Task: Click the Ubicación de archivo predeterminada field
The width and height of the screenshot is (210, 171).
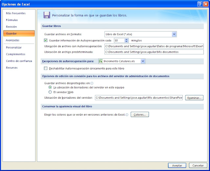Action: [x=154, y=52]
